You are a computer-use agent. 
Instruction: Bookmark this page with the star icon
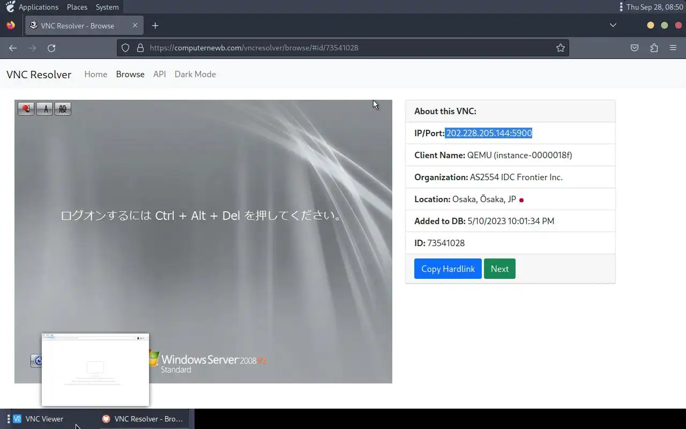561,48
